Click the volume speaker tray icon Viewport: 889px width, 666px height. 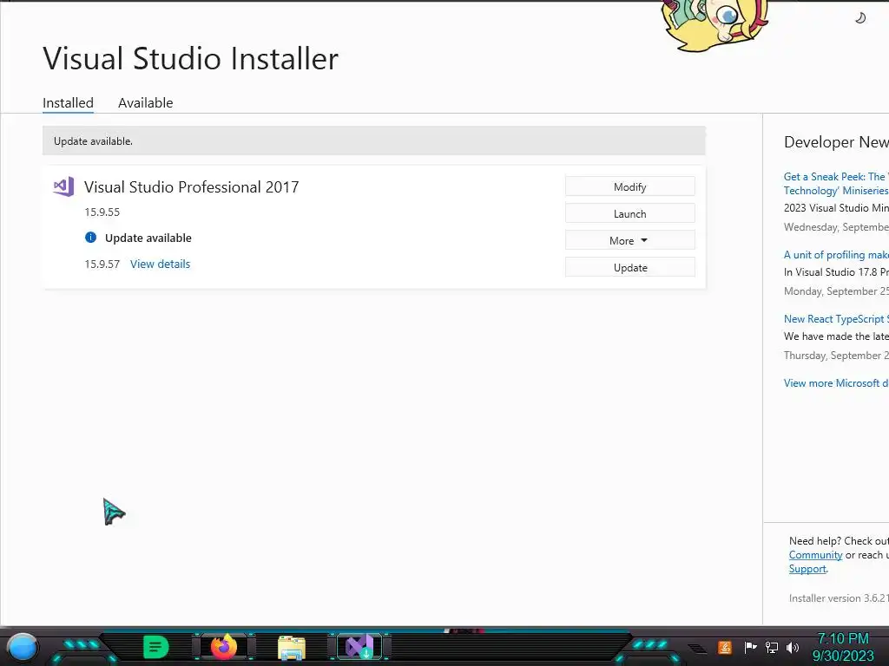(792, 647)
